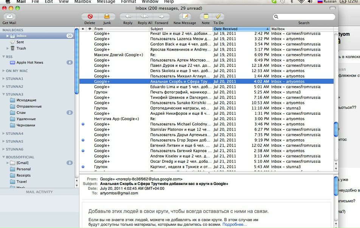Compose with New Message icon
Image resolution: width=360 pixels, height=228 pixels.
point(185,17)
